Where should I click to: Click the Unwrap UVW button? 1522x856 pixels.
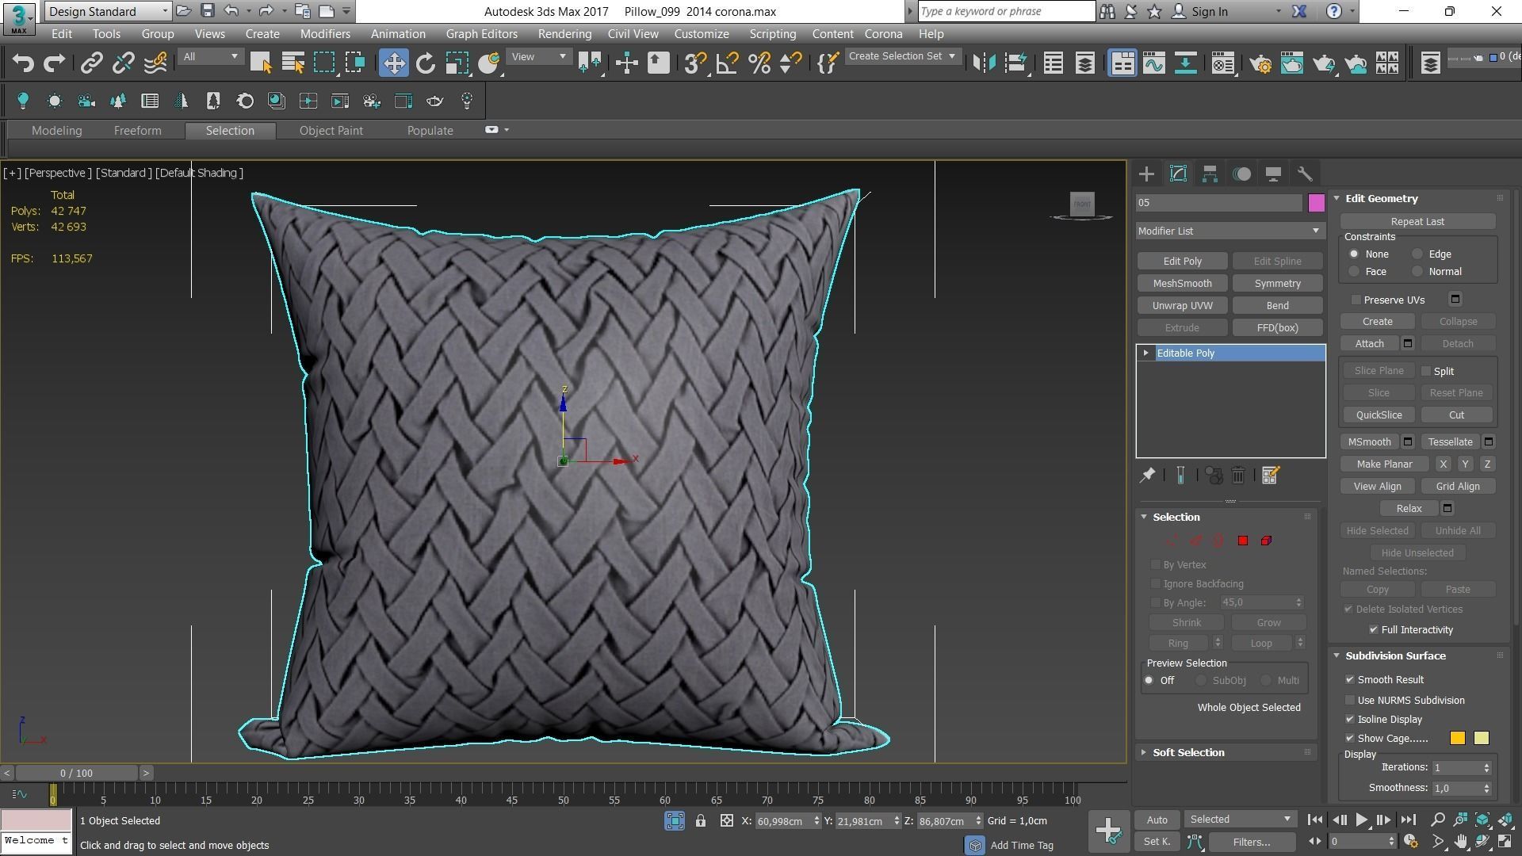point(1182,306)
